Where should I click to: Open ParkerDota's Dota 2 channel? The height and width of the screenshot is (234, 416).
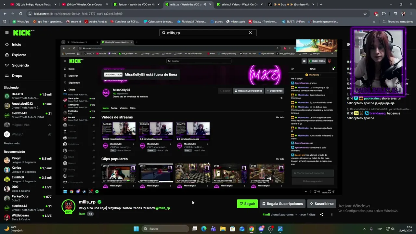(28, 198)
